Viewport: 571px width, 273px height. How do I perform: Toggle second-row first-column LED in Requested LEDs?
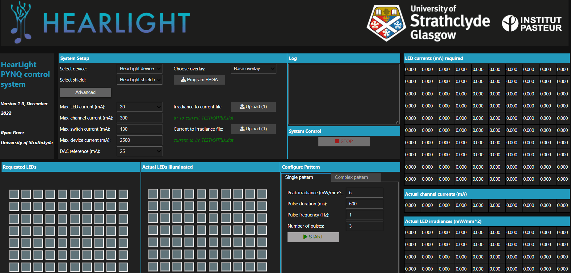tap(14, 206)
